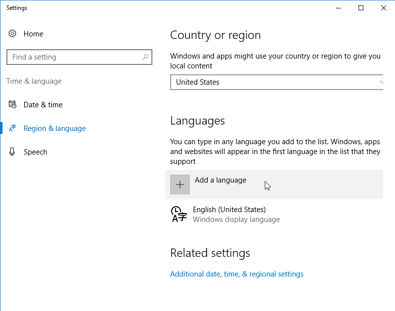Open the Date & time settings page
Viewport: 395px width, 311px height.
(43, 105)
